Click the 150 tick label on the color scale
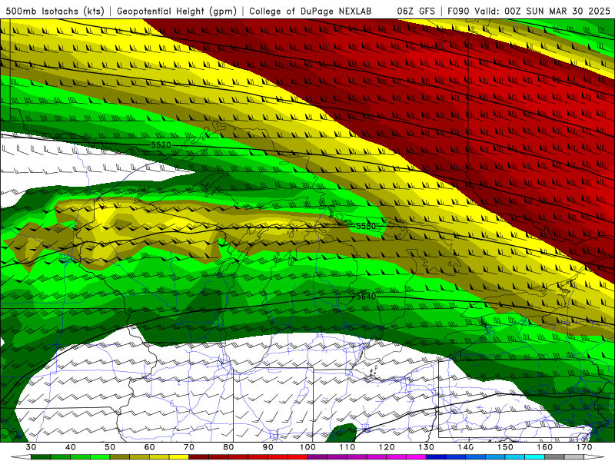Screen dimensions: 615x461 pyautogui.click(x=506, y=447)
